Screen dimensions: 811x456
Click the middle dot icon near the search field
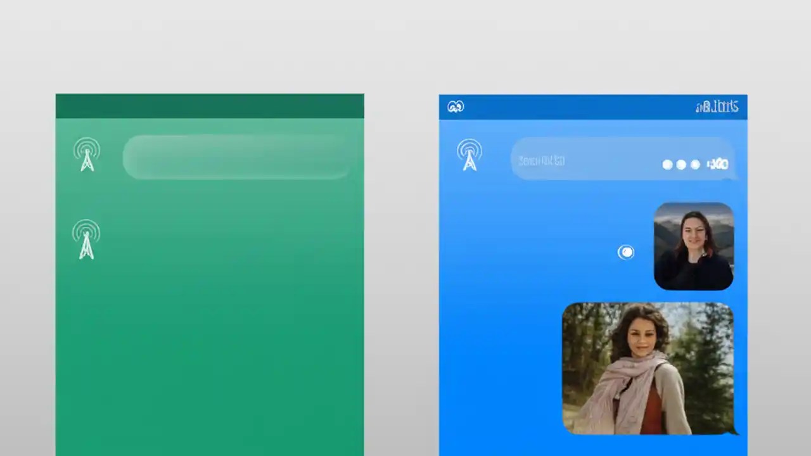(681, 165)
